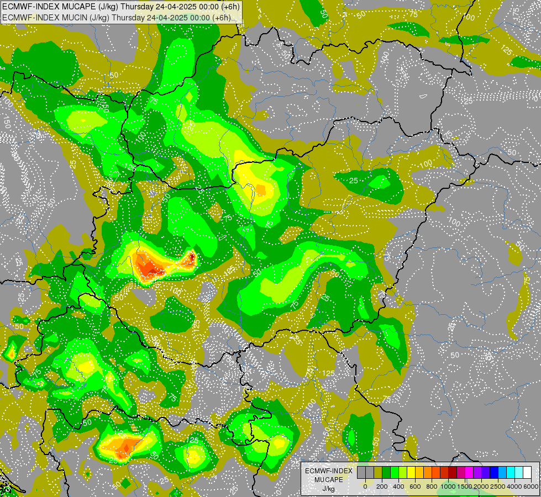Click the legend tick label 1000
Viewport: 541px width, 497px height.
[449, 487]
